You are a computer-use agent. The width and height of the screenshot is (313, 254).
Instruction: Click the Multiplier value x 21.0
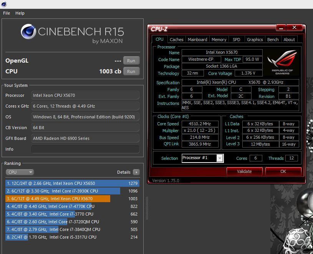pos(200,130)
